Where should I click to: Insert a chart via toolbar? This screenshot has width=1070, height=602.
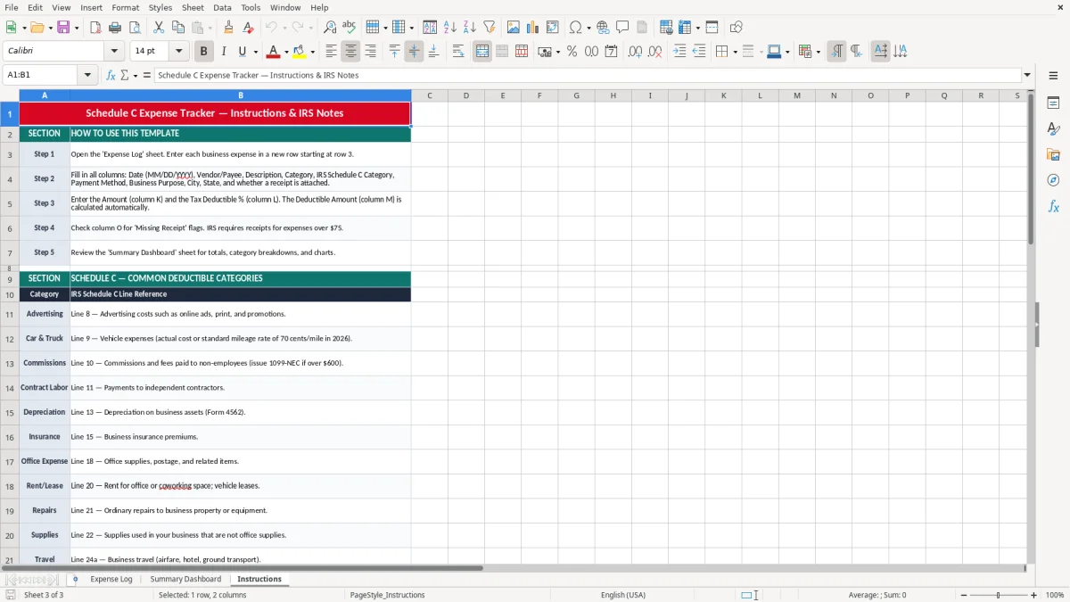[532, 28]
